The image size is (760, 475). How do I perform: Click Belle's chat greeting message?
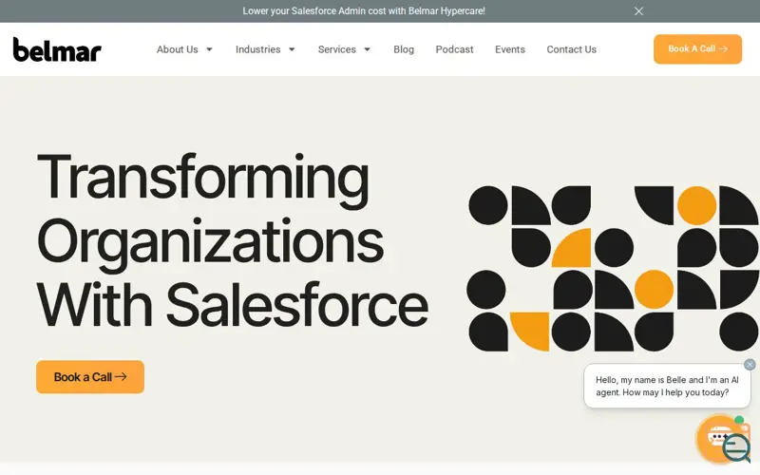click(667, 386)
